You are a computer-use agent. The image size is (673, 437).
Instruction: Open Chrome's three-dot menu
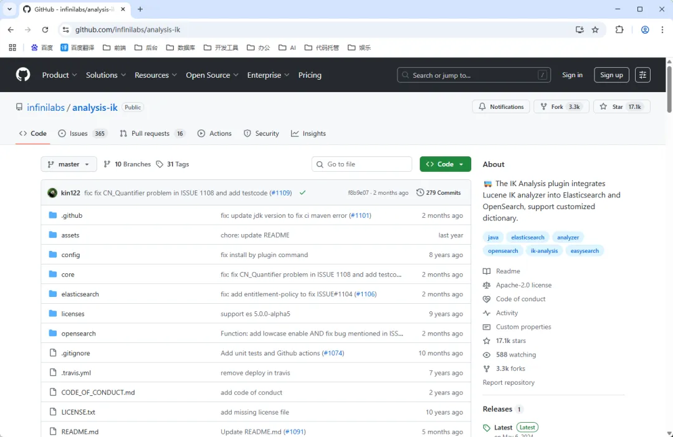[662, 30]
